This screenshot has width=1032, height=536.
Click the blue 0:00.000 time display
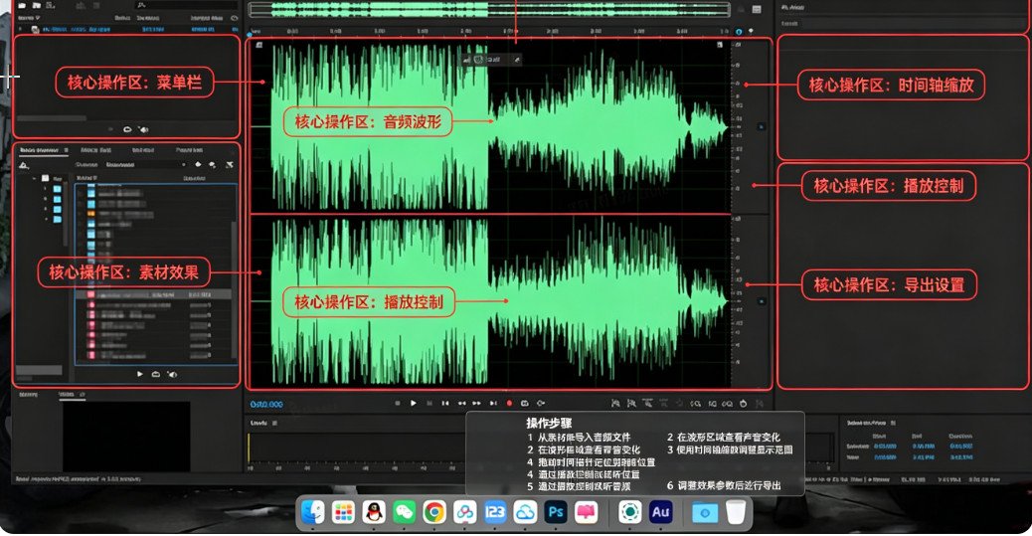266,405
